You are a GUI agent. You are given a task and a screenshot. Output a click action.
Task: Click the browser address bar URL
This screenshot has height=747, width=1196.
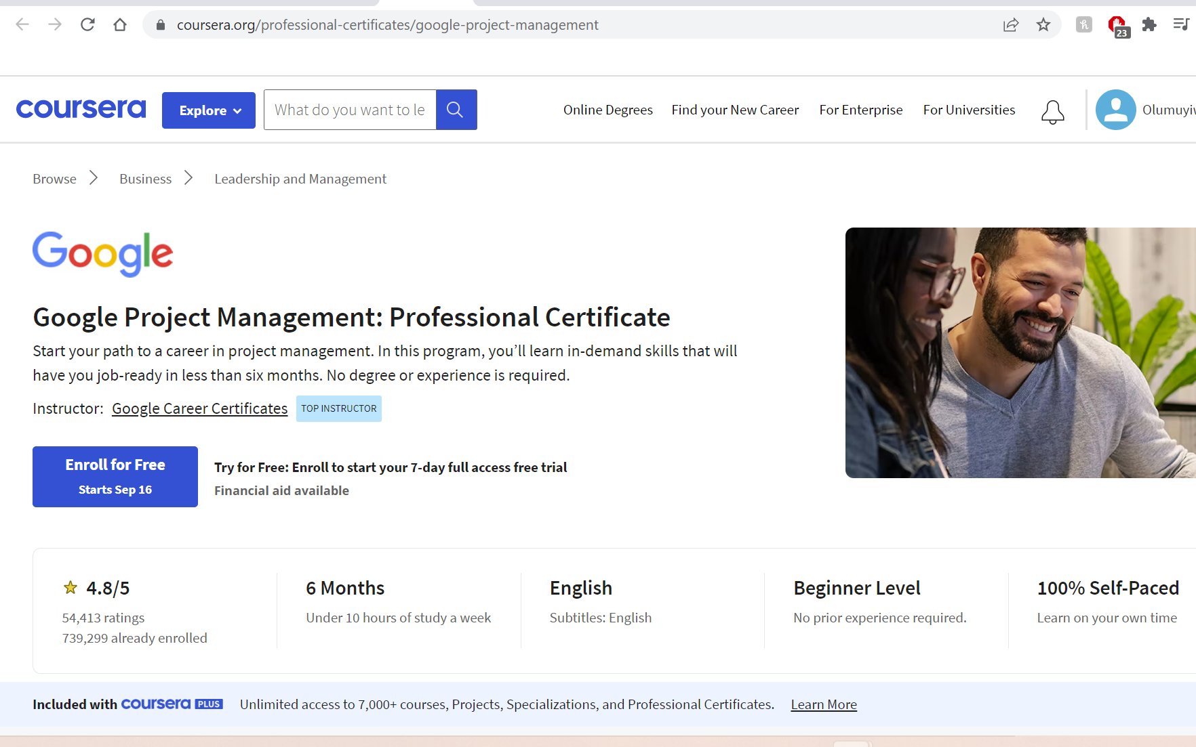point(387,25)
